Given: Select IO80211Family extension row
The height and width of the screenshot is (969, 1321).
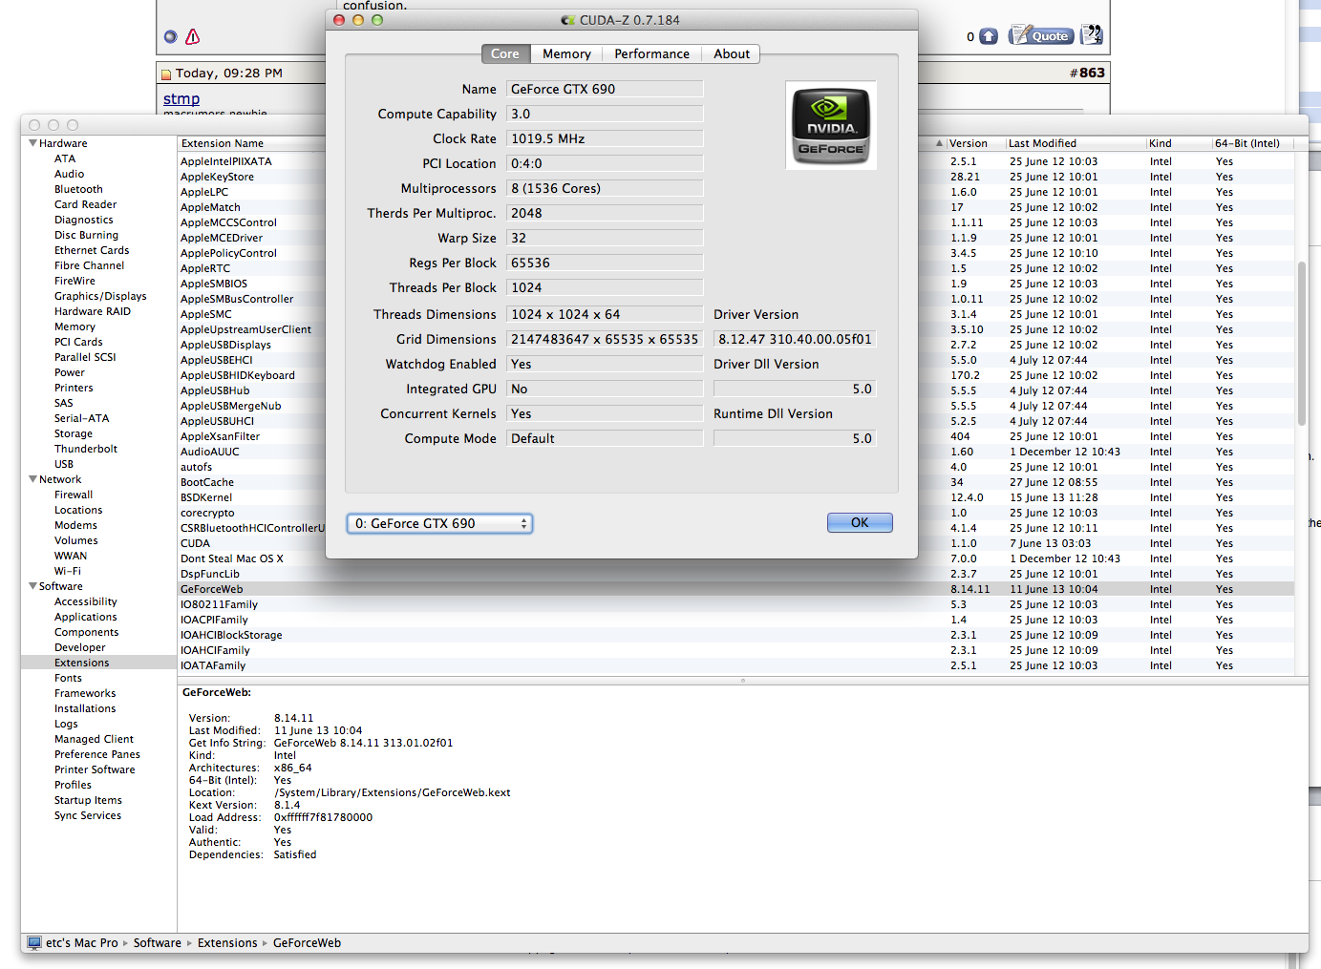Looking at the screenshot, I should point(735,604).
